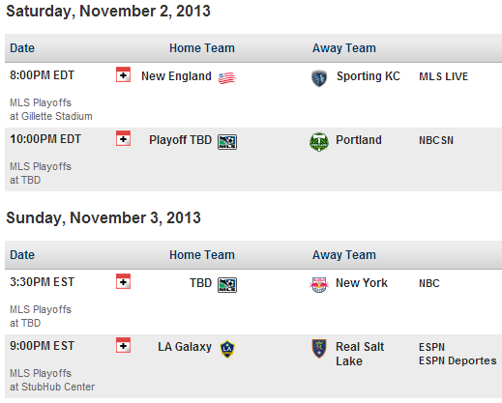Open the New England team link
Screen dimensions: 502x403
176,76
